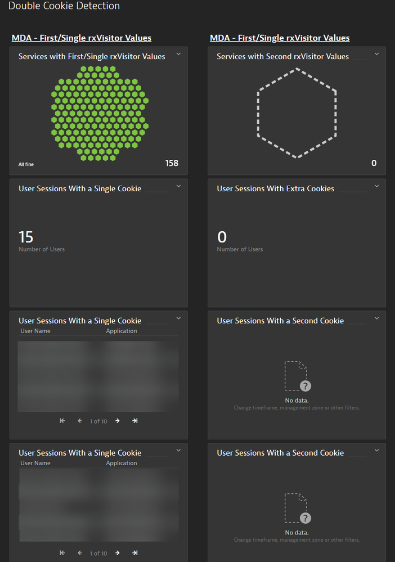Image resolution: width=395 pixels, height=562 pixels.
Task: Expand menu of Services with First/Single rxVisitor tile
Action: (x=178, y=54)
